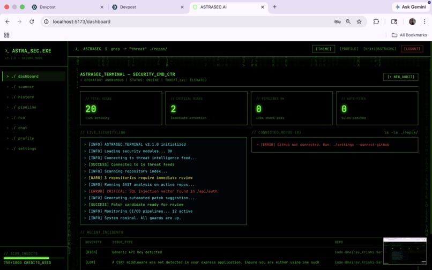The image size is (432, 270).
Task: Open the screenshot thumbnail preview
Action: tap(405, 251)
